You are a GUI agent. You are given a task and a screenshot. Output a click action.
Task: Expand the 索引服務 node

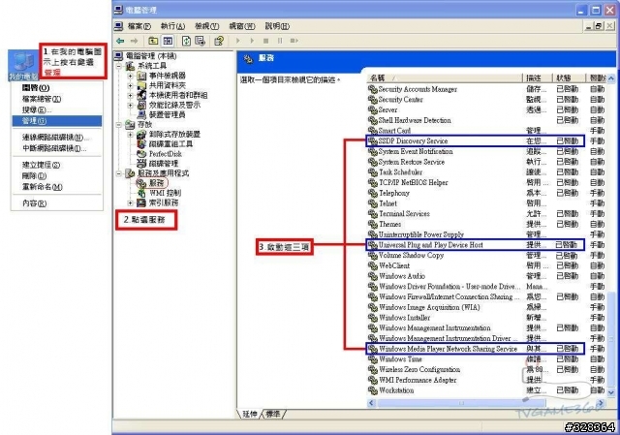pos(130,202)
